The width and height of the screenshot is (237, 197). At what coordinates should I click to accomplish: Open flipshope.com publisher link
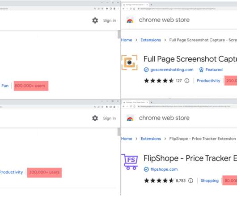pyautogui.click(x=164, y=169)
